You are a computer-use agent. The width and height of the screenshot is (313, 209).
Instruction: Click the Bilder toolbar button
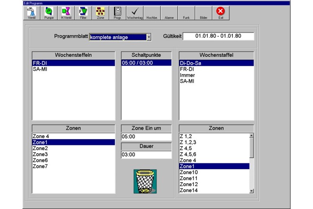click(203, 13)
